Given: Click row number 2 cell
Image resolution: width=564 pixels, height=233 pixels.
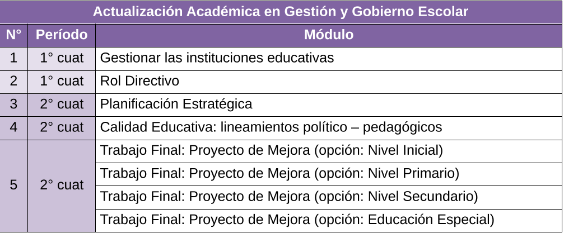Looking at the screenshot, I should pos(13,82).
